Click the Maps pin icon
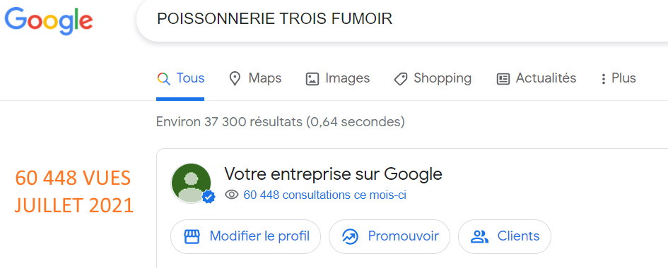This screenshot has height=268, width=668. click(x=235, y=78)
